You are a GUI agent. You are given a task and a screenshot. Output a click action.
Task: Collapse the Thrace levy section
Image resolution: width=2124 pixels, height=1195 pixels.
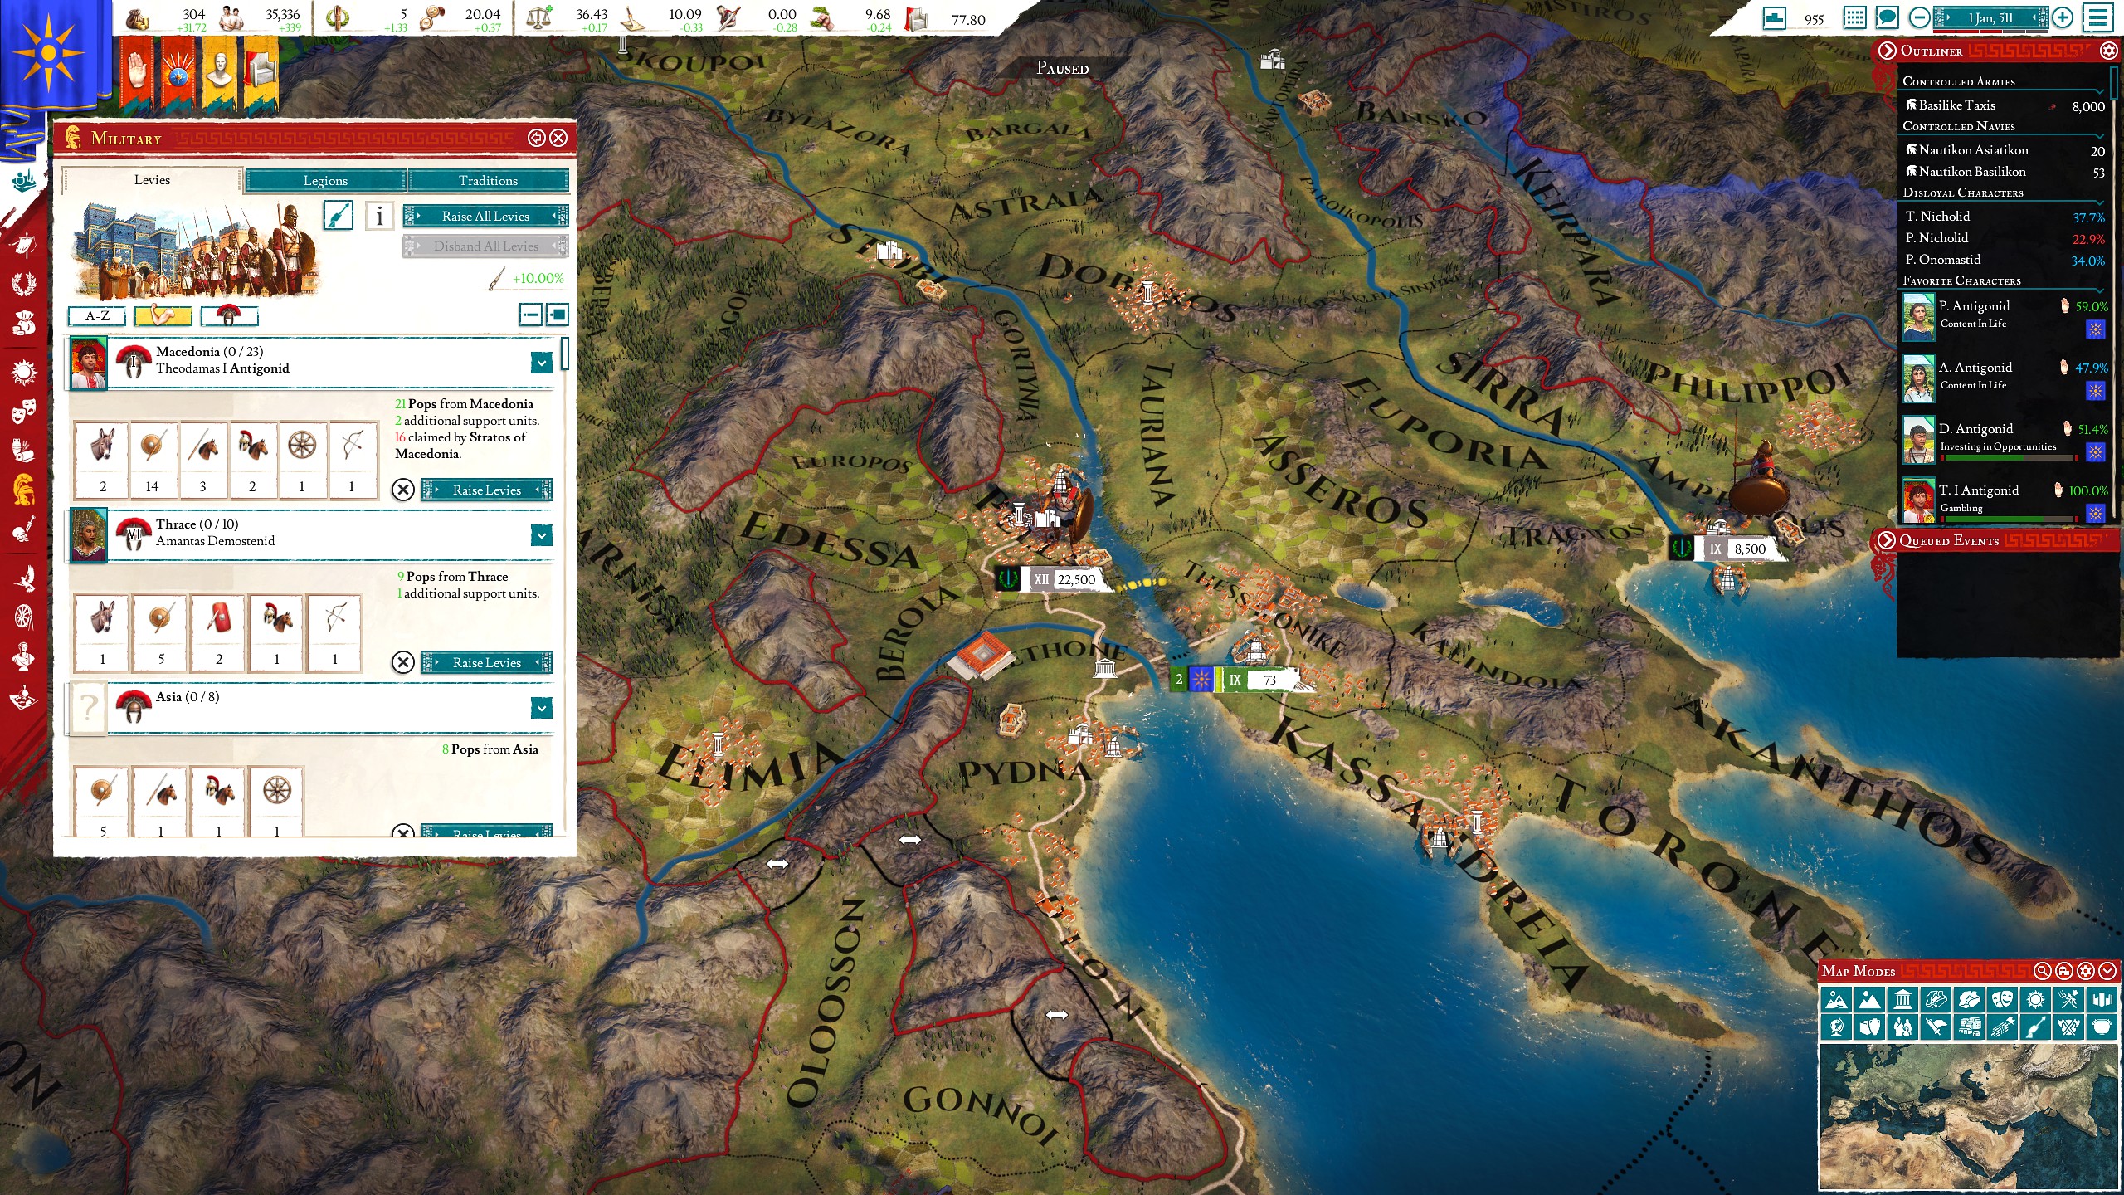click(x=541, y=535)
